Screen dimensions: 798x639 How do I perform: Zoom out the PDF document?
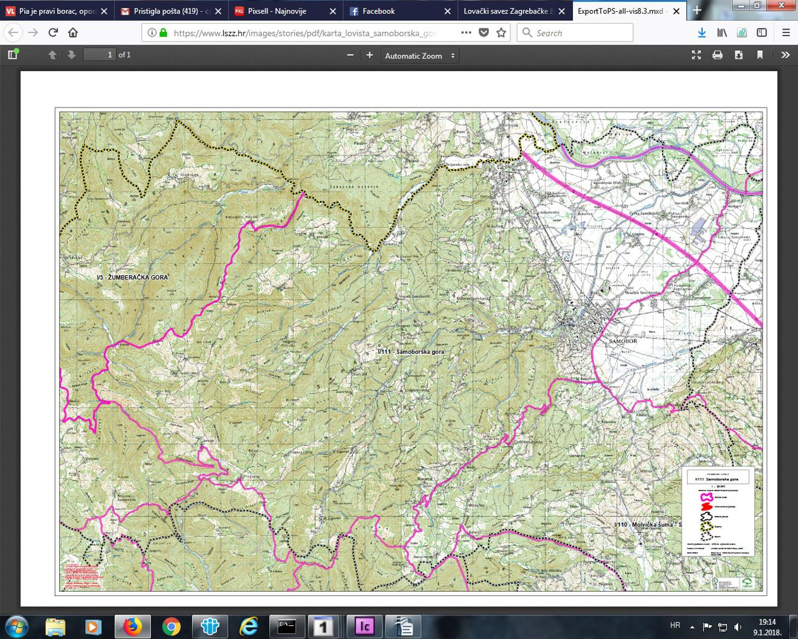coord(351,55)
